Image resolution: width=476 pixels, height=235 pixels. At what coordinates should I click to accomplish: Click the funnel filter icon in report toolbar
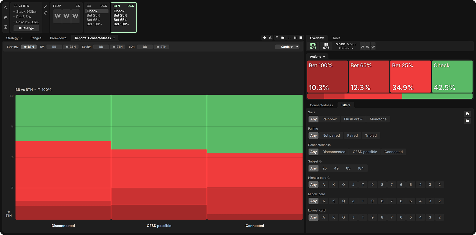pos(277,38)
